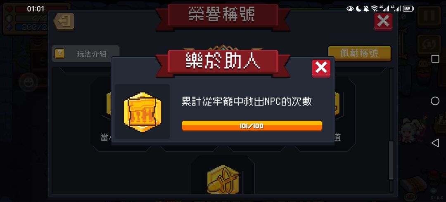Click the title list vertical scrollbar
The height and width of the screenshot is (202, 446).
391,160
